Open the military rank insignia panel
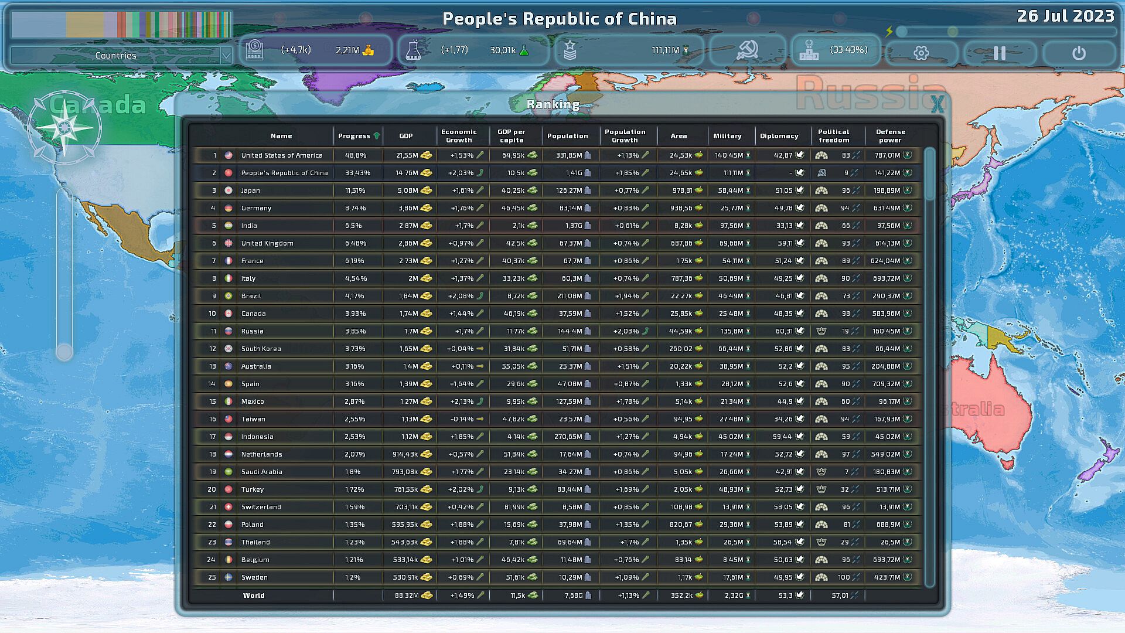 pyautogui.click(x=570, y=50)
